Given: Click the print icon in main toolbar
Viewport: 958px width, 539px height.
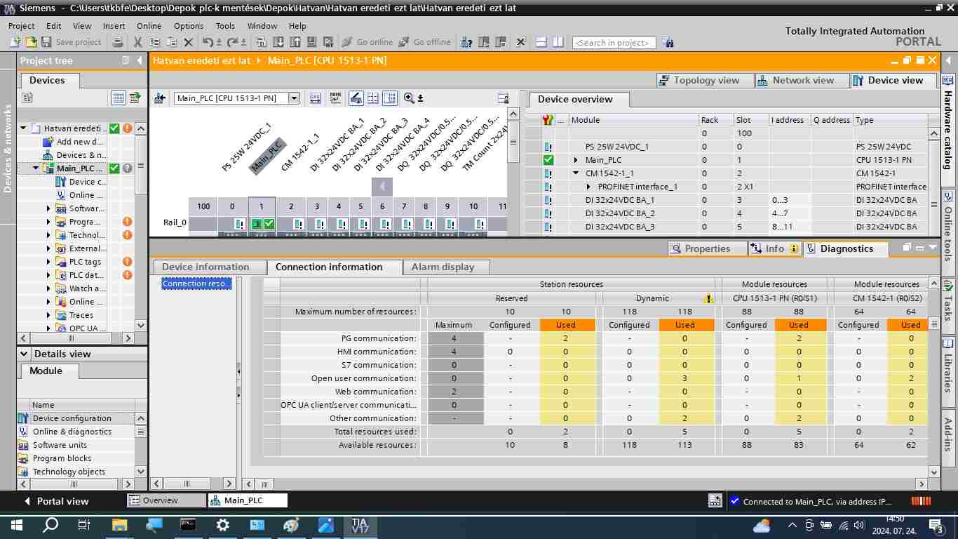Looking at the screenshot, I should (x=119, y=42).
